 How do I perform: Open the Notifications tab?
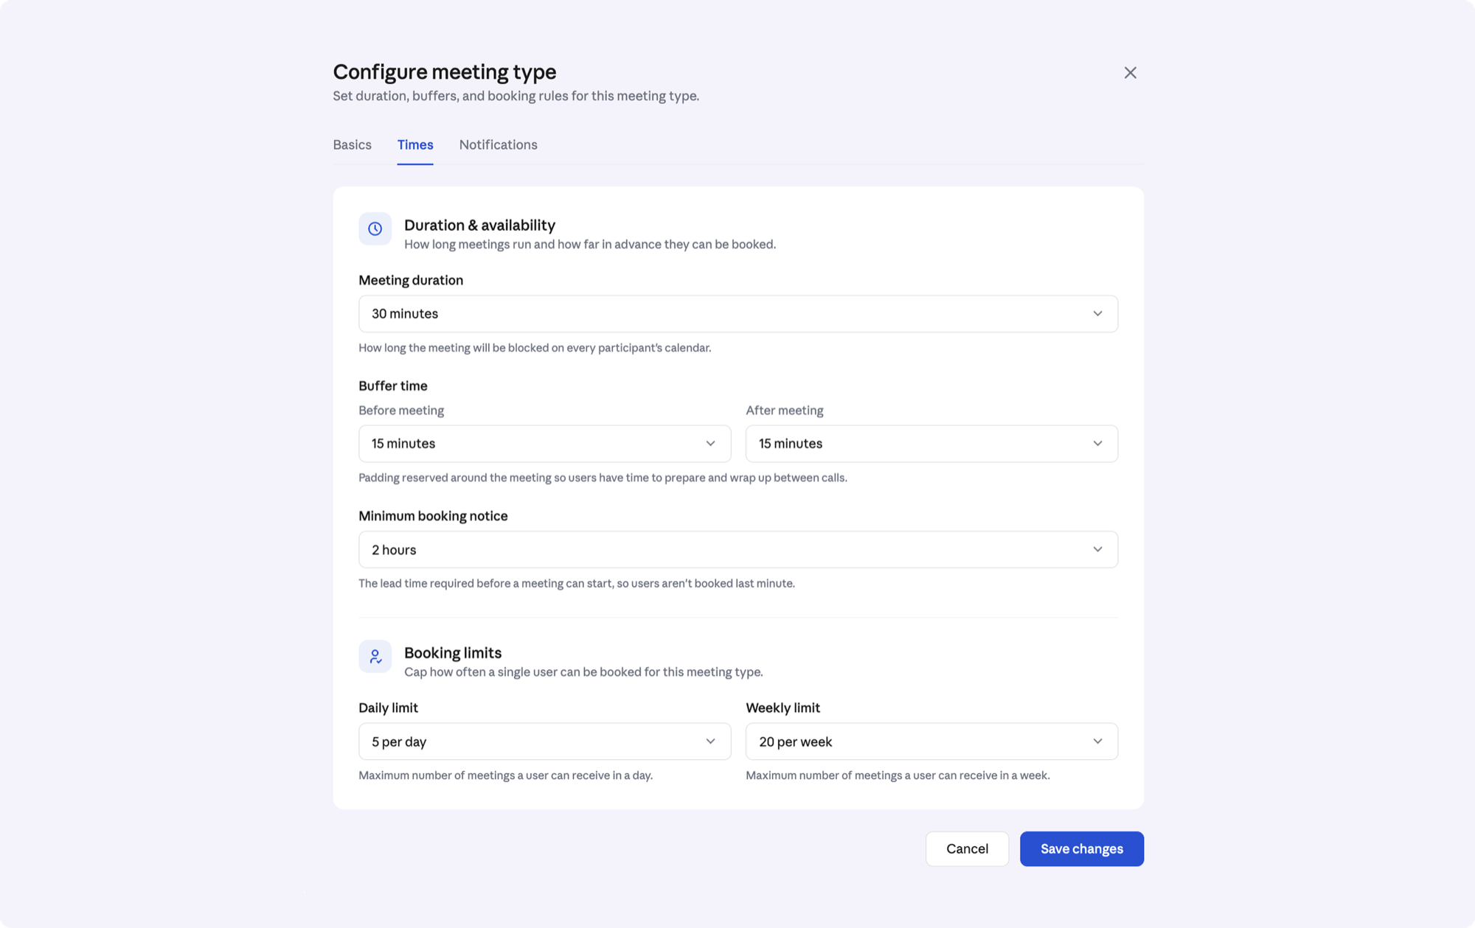coord(498,144)
